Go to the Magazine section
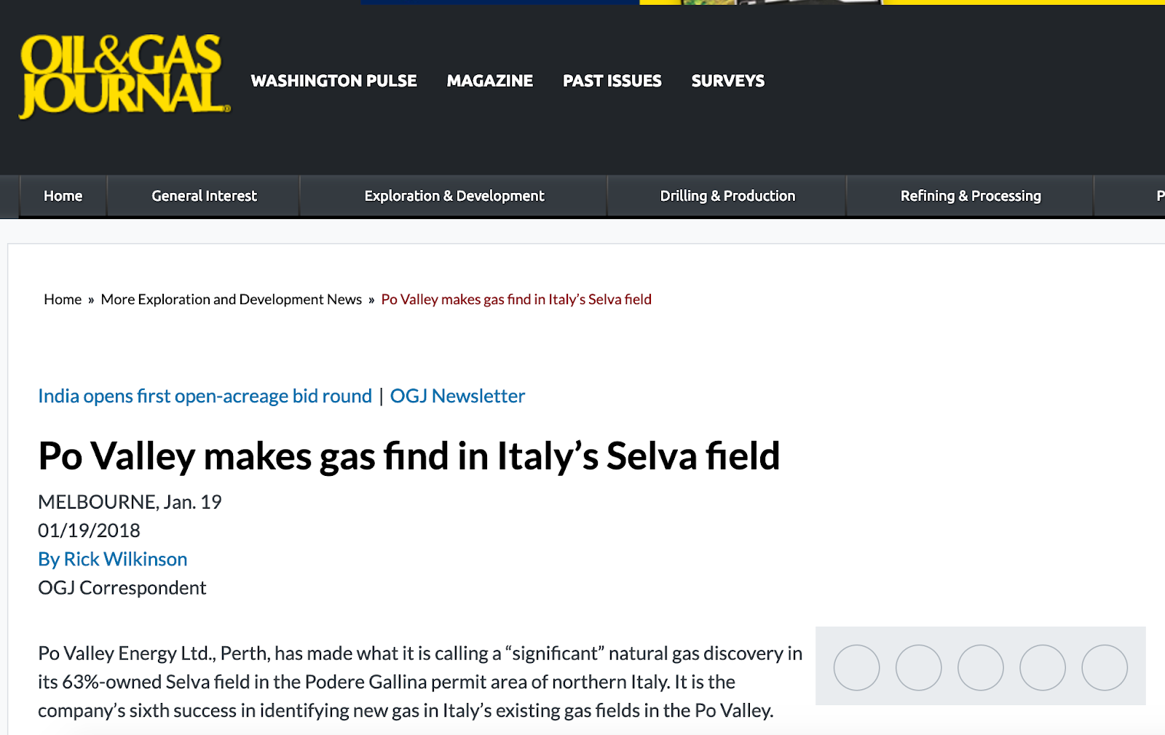This screenshot has height=735, width=1165. (490, 81)
